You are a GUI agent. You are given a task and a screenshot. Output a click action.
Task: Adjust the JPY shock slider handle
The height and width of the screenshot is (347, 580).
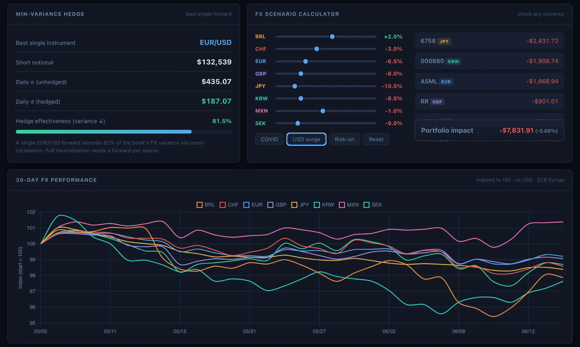[x=295, y=86]
